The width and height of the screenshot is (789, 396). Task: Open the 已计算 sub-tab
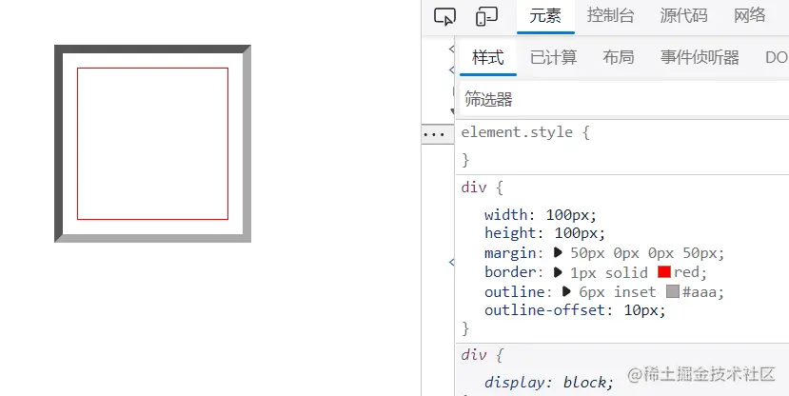(554, 58)
